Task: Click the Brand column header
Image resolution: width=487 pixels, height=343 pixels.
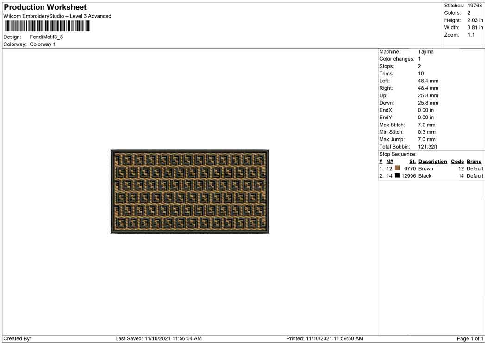Action: click(x=474, y=162)
